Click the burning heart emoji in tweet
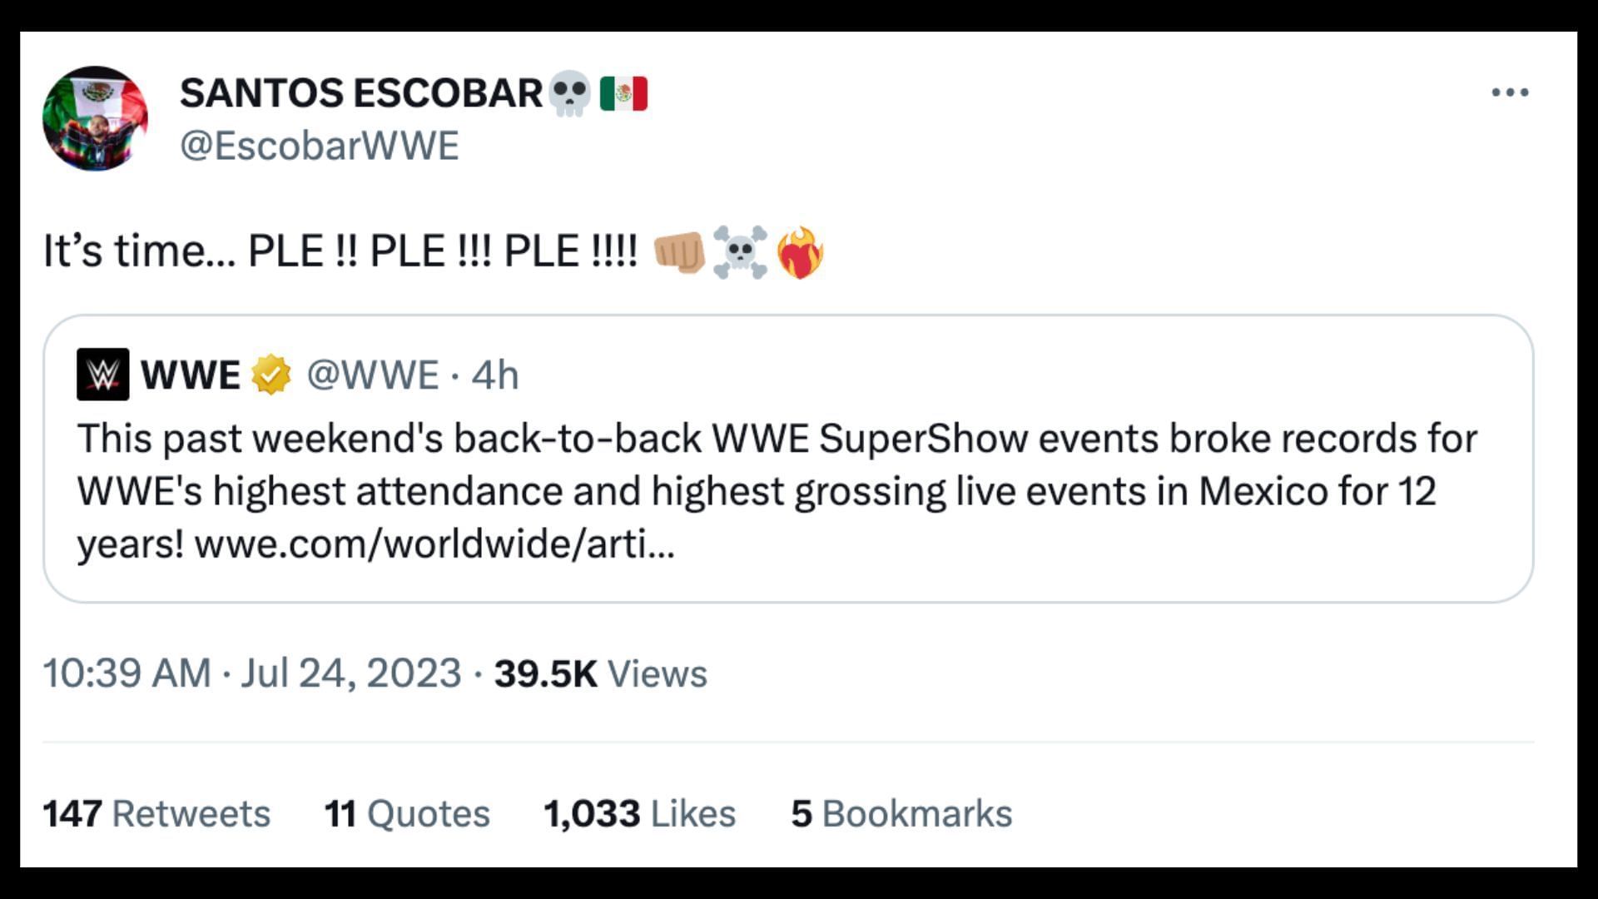 pyautogui.click(x=800, y=251)
